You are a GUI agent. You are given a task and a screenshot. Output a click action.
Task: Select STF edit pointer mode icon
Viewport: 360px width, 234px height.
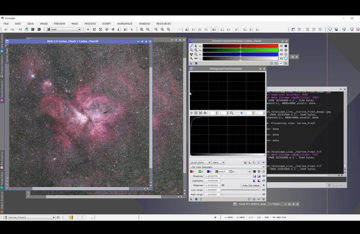click(196, 46)
